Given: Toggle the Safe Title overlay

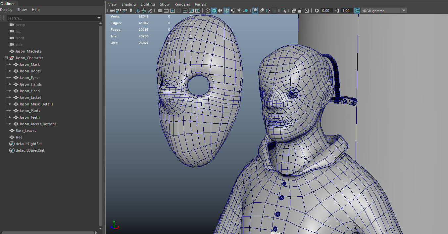Looking at the screenshot, I should (x=198, y=11).
